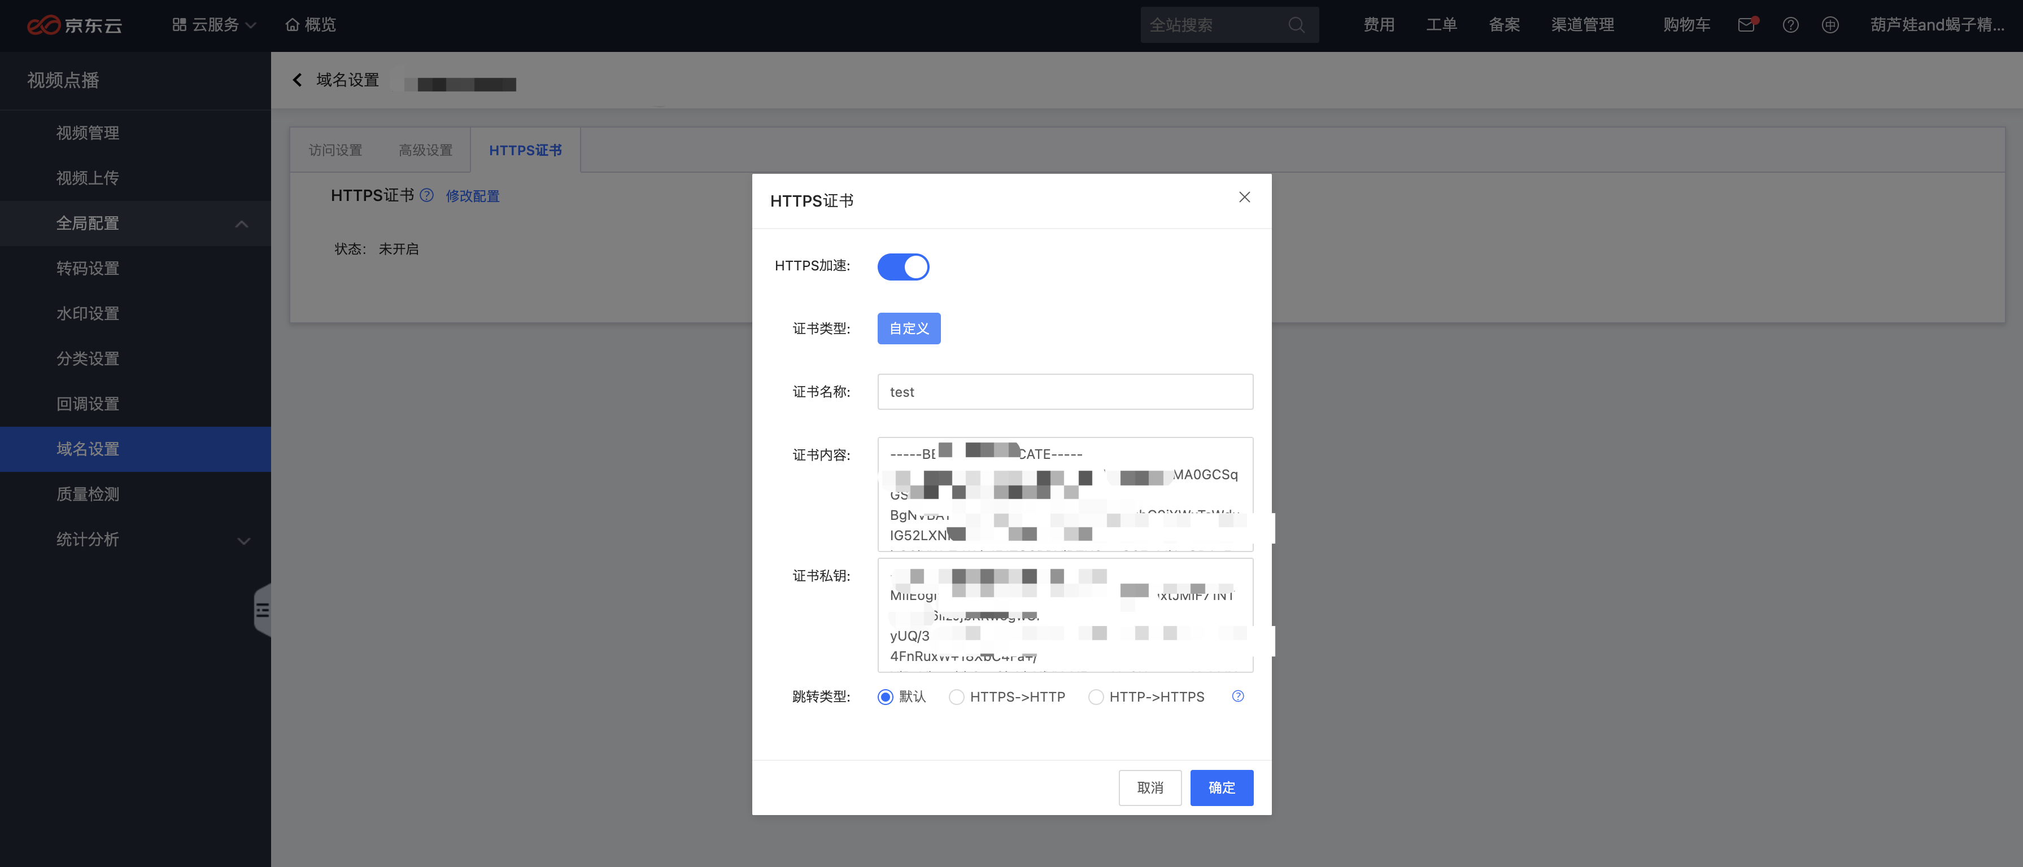Image resolution: width=2023 pixels, height=867 pixels.
Task: Close the HTTPS证书 dialog
Action: (x=1244, y=197)
